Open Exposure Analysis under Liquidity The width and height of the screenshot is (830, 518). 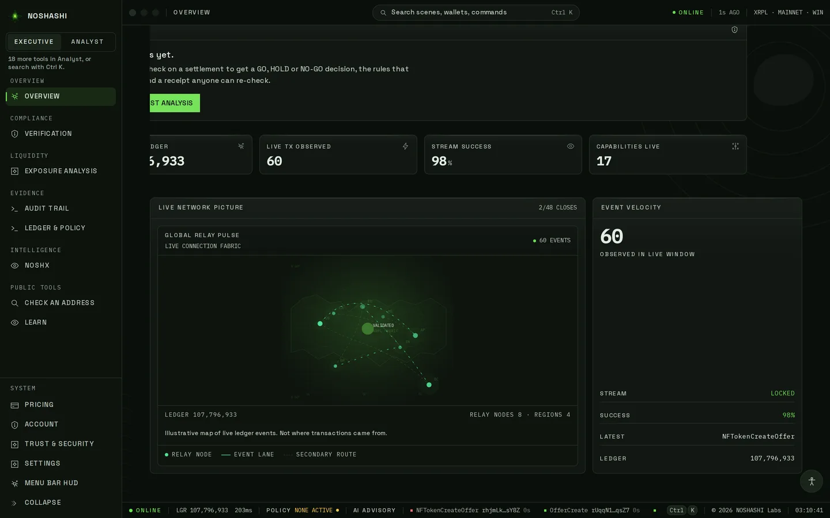(61, 172)
